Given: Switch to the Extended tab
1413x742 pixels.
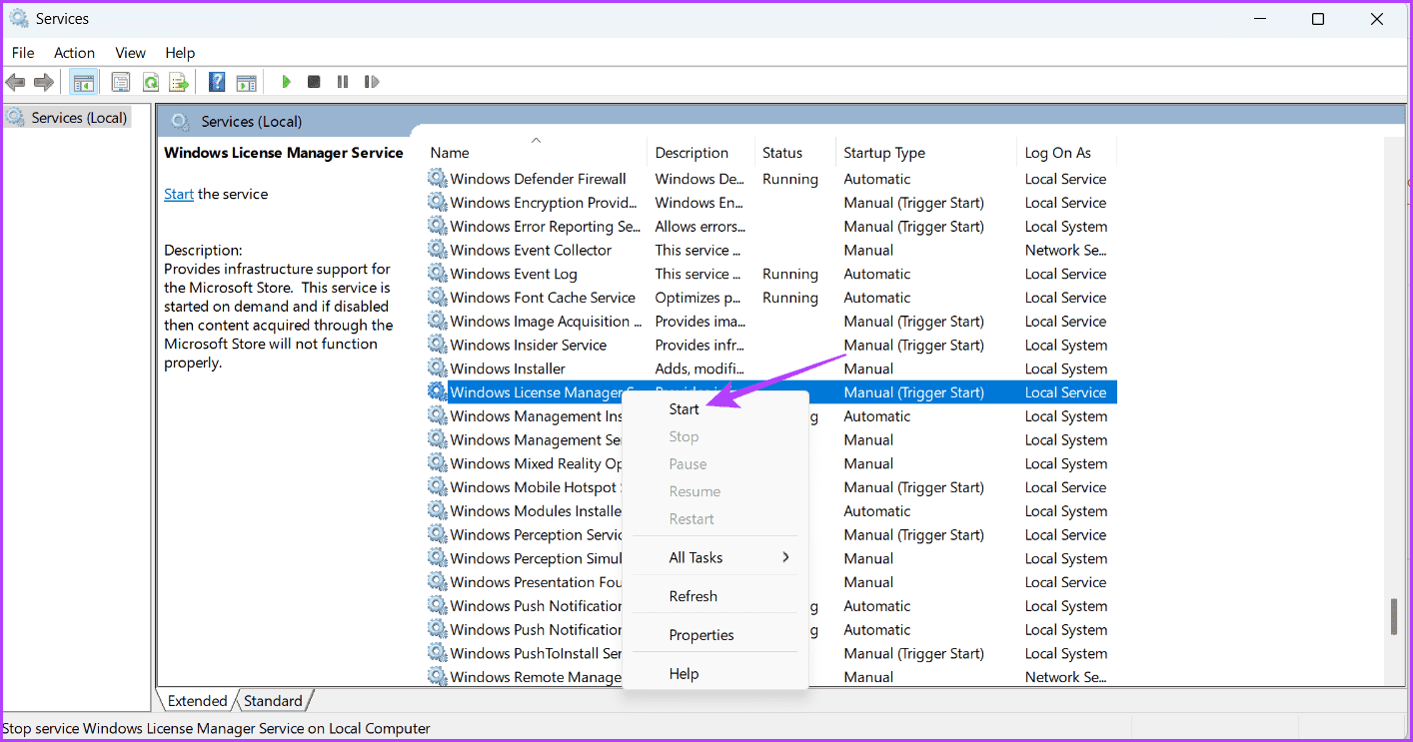Looking at the screenshot, I should click(x=197, y=701).
